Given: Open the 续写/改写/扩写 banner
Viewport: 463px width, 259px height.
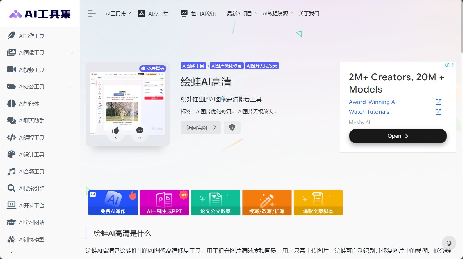Looking at the screenshot, I should (x=267, y=203).
